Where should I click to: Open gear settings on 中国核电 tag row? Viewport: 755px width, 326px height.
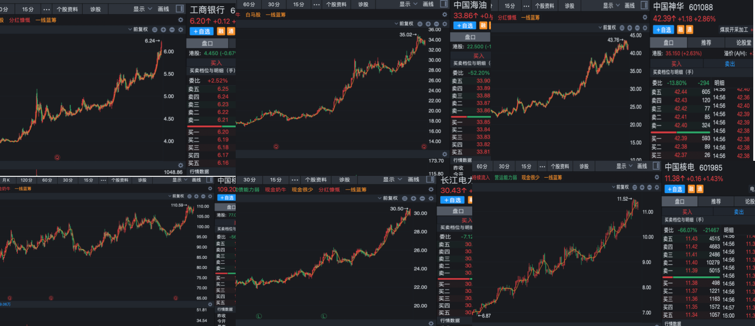tap(657, 177)
